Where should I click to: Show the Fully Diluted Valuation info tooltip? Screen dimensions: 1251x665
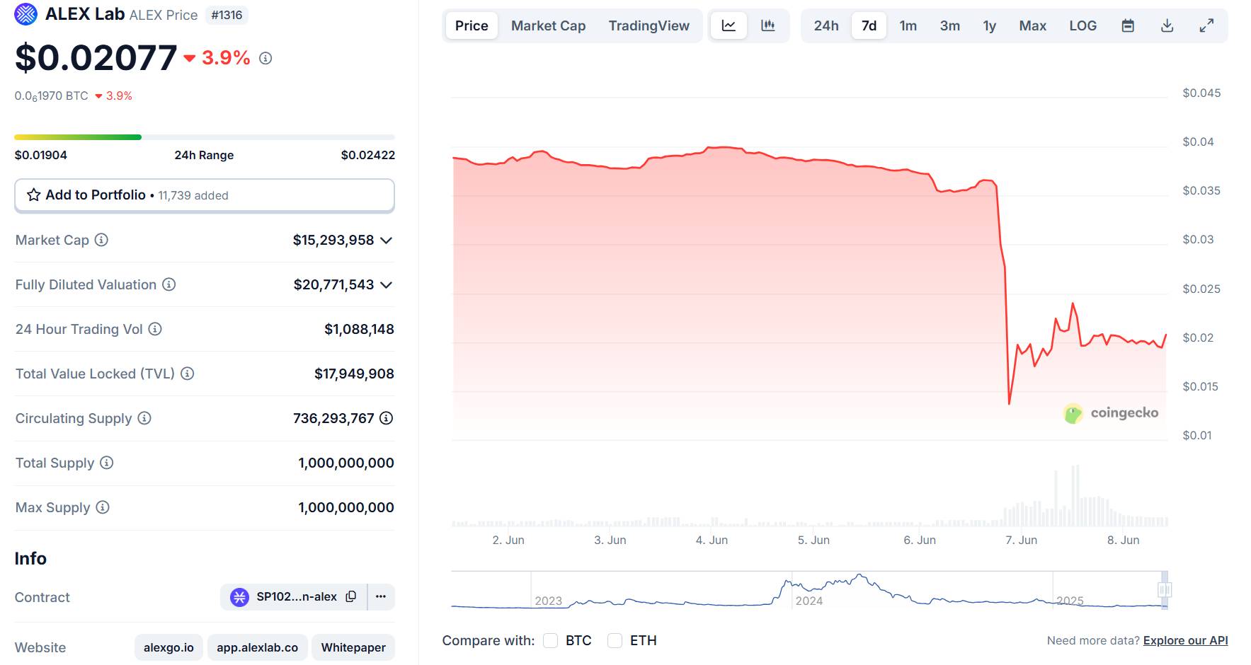(168, 284)
